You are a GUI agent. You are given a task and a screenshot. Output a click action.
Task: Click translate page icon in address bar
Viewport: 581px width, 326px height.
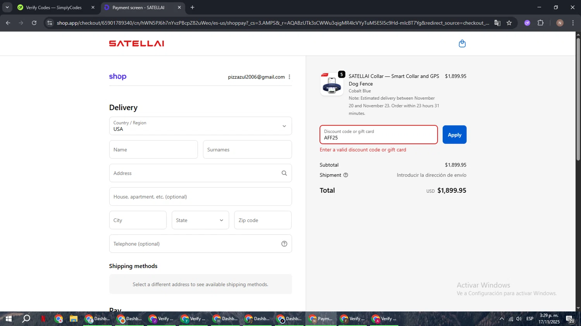[497, 23]
